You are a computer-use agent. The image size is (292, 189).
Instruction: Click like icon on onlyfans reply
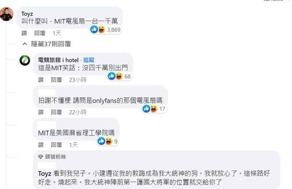[146, 109]
